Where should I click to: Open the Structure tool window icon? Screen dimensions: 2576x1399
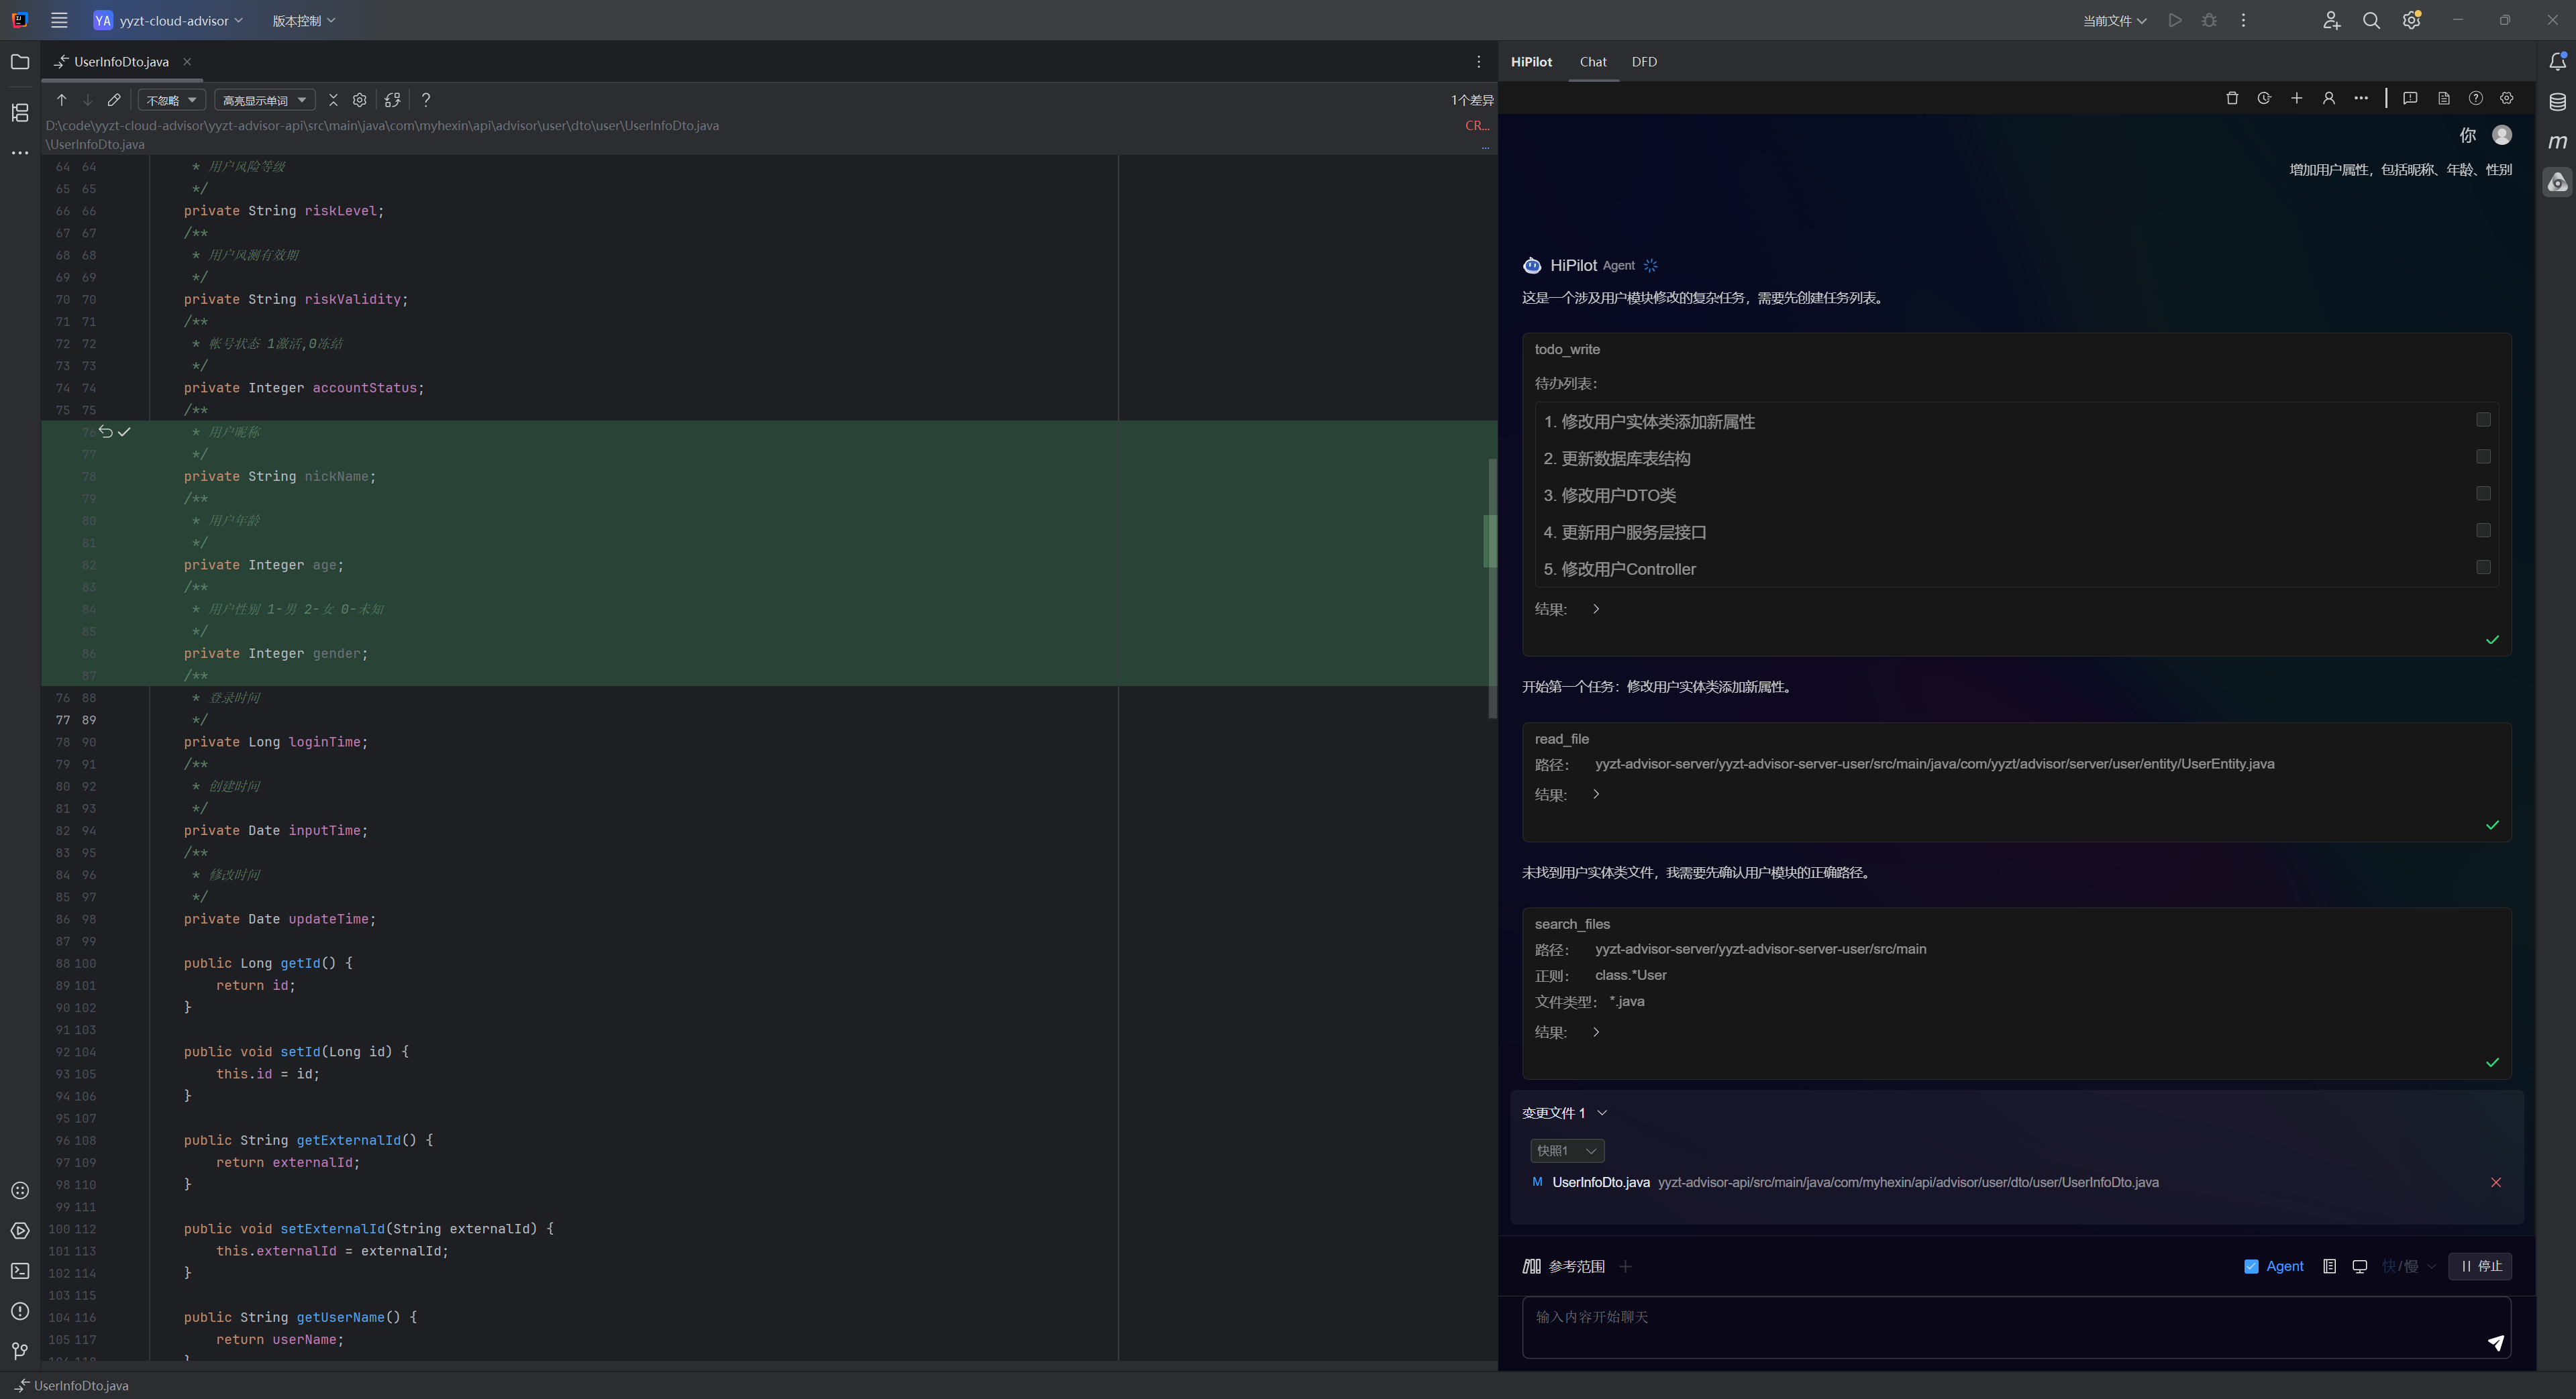pos(20,113)
